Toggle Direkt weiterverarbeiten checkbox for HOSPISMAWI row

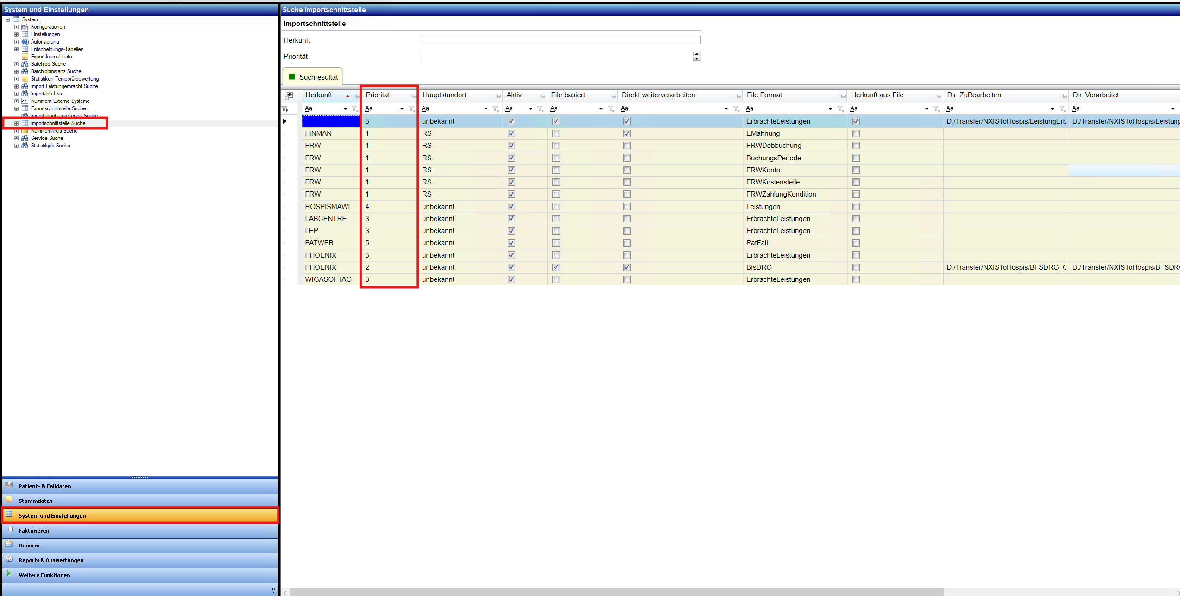[626, 207]
